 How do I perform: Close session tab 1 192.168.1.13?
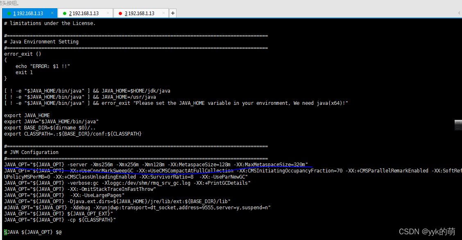coord(52,13)
